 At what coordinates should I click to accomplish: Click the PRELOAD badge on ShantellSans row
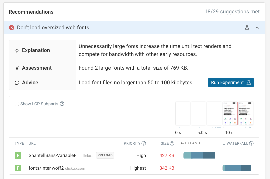(105, 155)
